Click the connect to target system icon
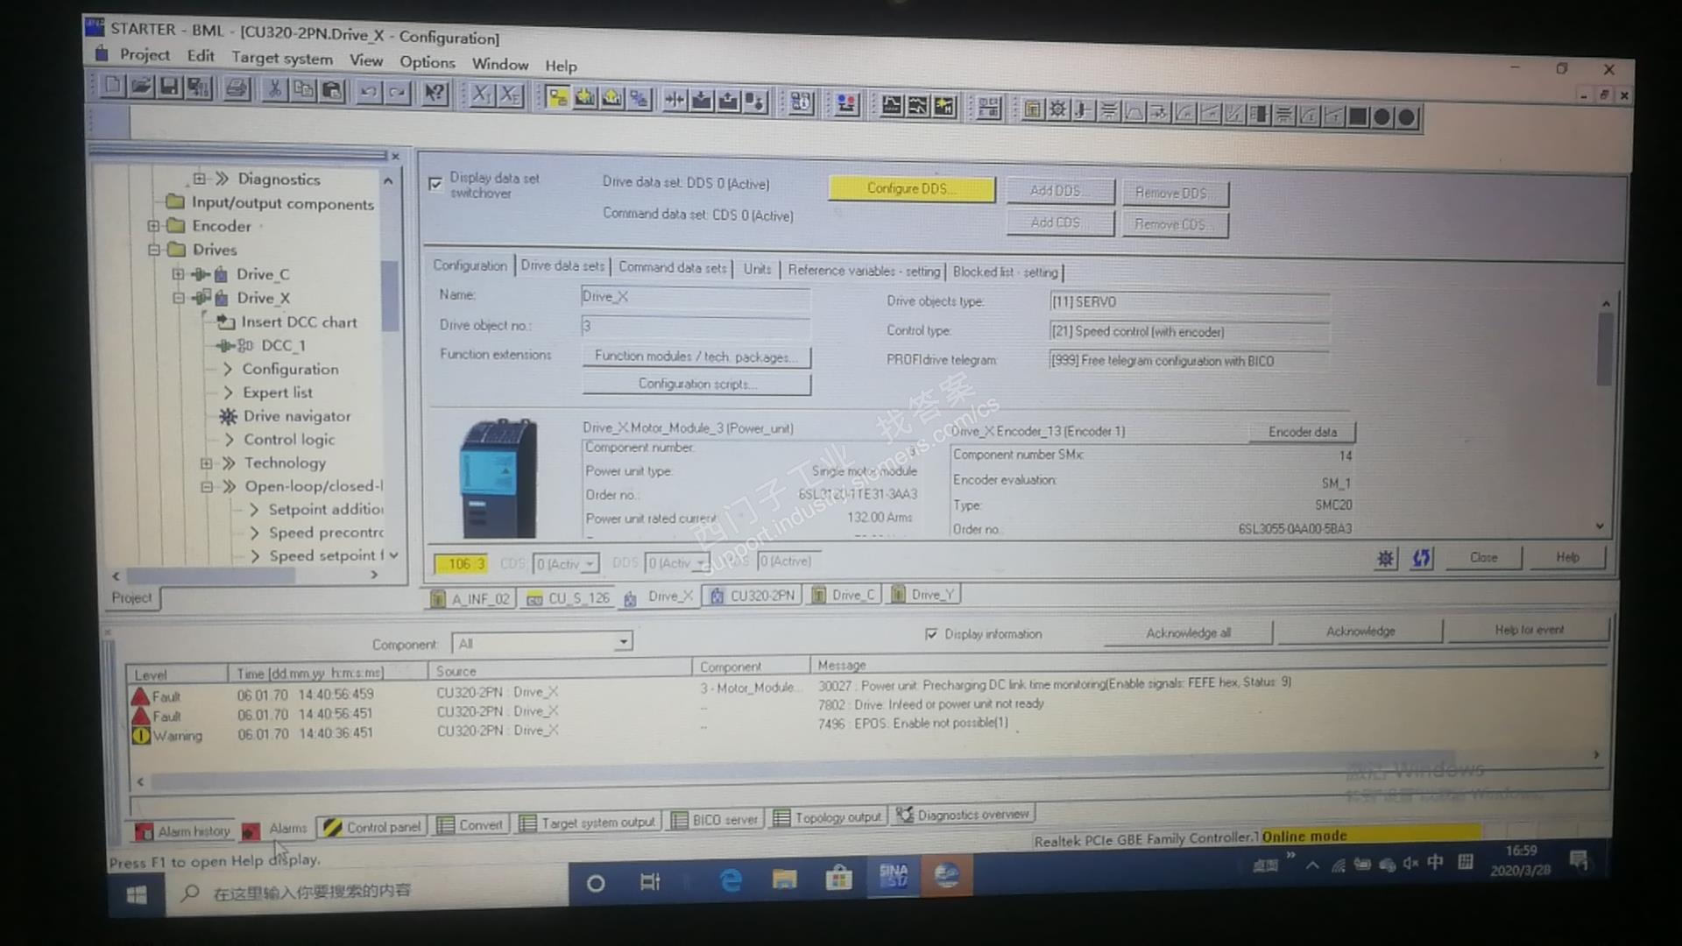 pos(557,97)
